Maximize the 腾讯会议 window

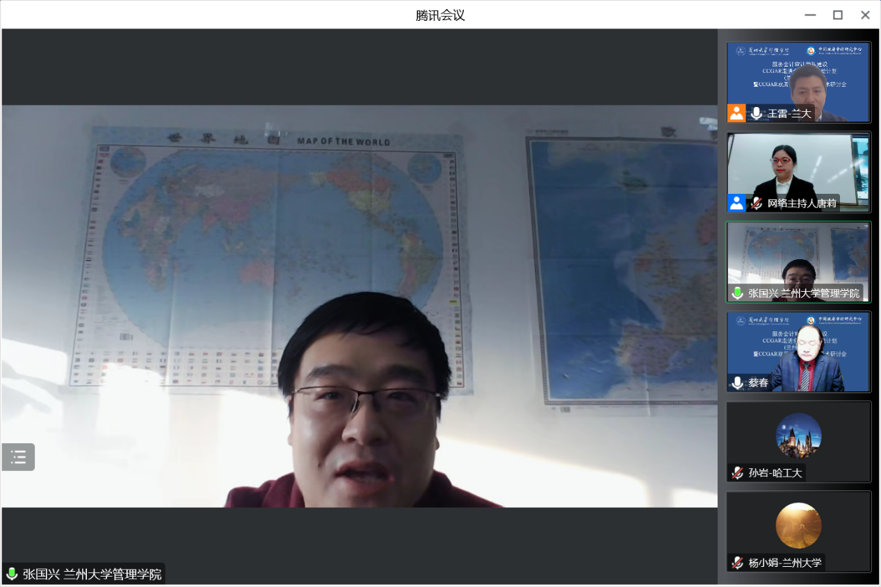[x=838, y=15]
